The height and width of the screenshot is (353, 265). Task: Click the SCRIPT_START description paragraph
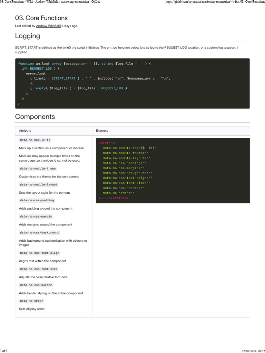[x=127, y=50]
